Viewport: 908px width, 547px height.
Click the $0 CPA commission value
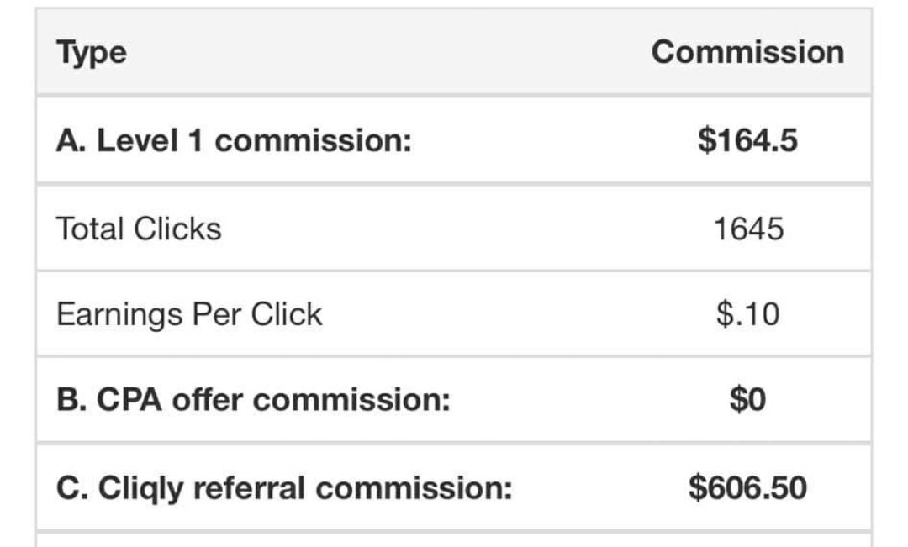[x=747, y=400]
